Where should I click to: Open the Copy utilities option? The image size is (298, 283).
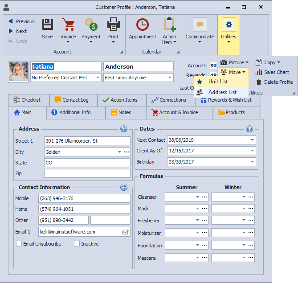268,62
